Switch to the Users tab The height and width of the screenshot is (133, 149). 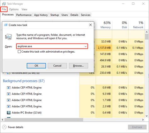[64, 15]
